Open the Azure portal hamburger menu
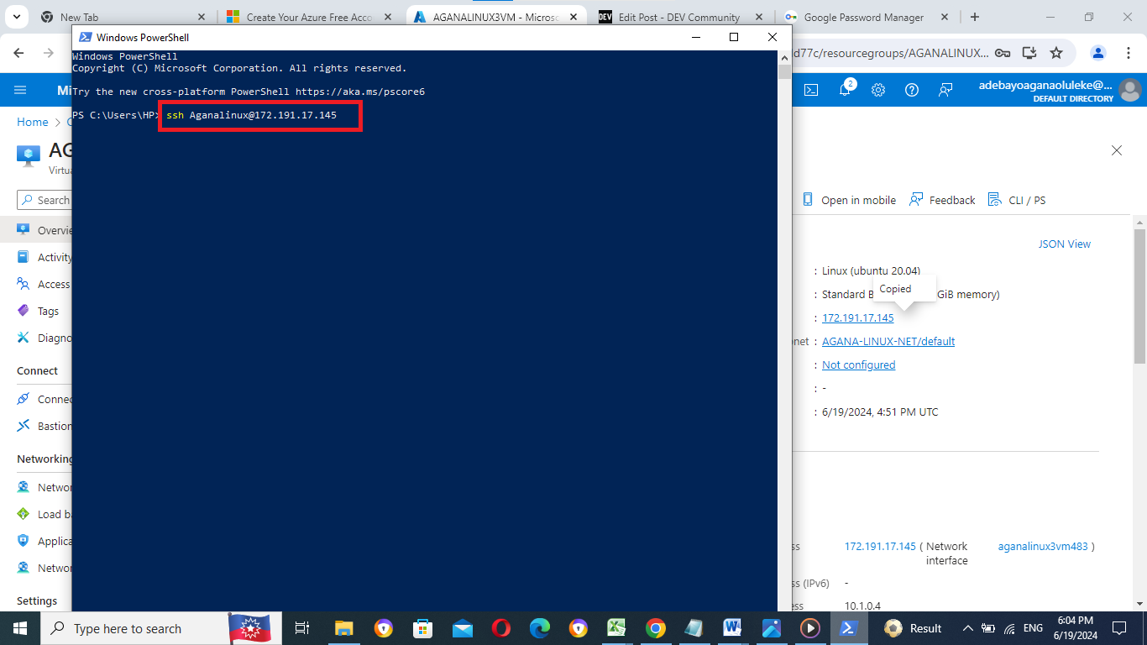Image resolution: width=1147 pixels, height=645 pixels. click(21, 90)
